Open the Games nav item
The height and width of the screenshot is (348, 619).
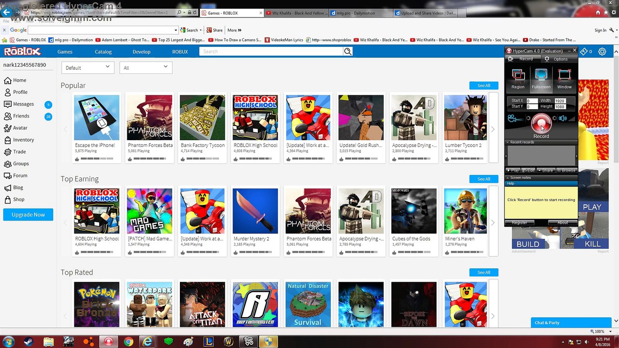click(65, 52)
